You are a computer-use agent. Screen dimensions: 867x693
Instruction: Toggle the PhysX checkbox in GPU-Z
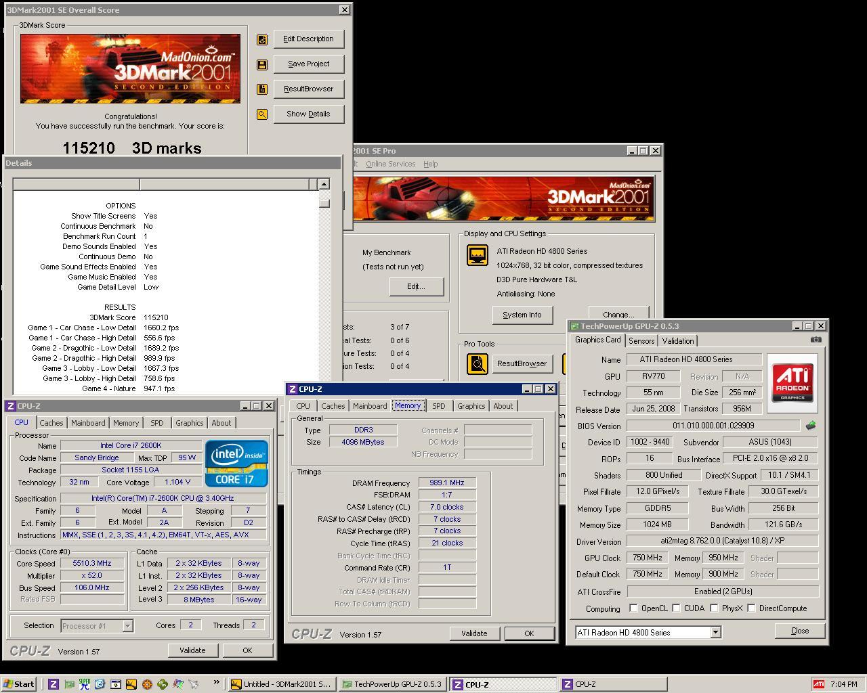[x=714, y=608]
